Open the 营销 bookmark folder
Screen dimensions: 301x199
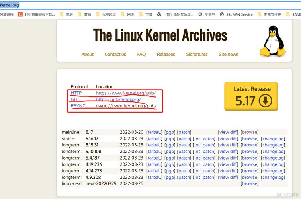tap(84, 14)
